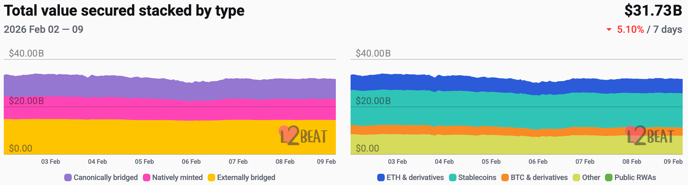
Task: Click the 06 Feb label on left chart
Action: [x=191, y=162]
